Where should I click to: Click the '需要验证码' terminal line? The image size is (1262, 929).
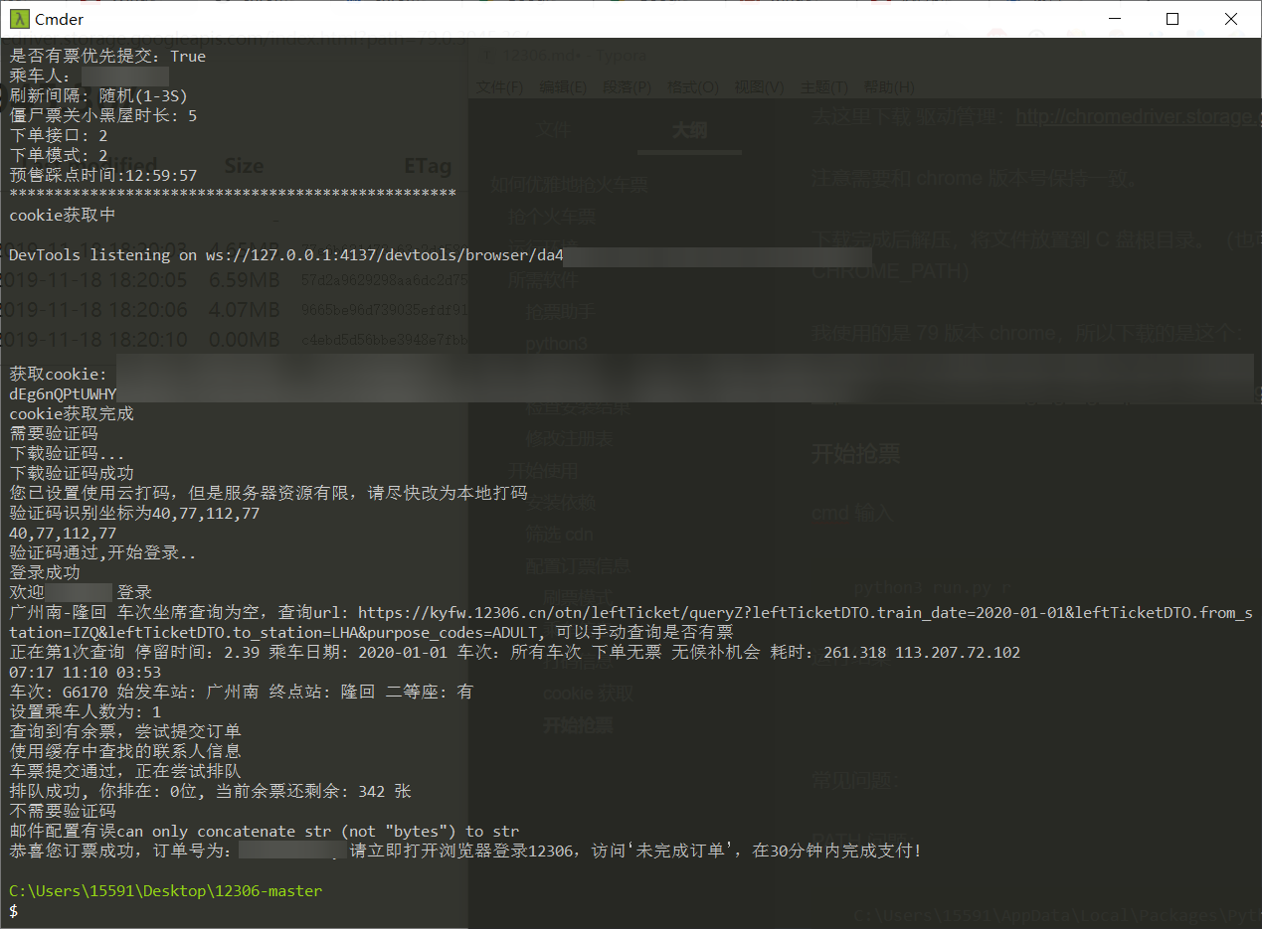click(54, 434)
